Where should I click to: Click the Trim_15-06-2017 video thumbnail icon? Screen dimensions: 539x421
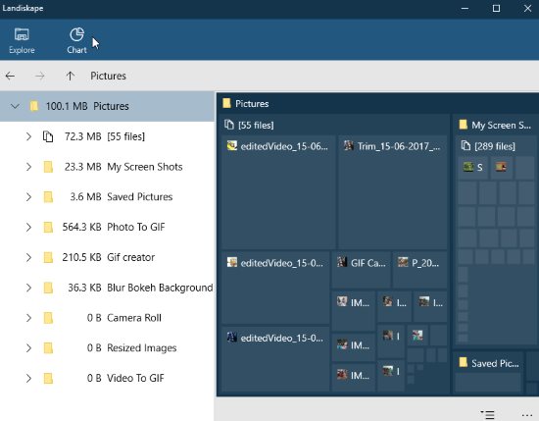tap(349, 145)
